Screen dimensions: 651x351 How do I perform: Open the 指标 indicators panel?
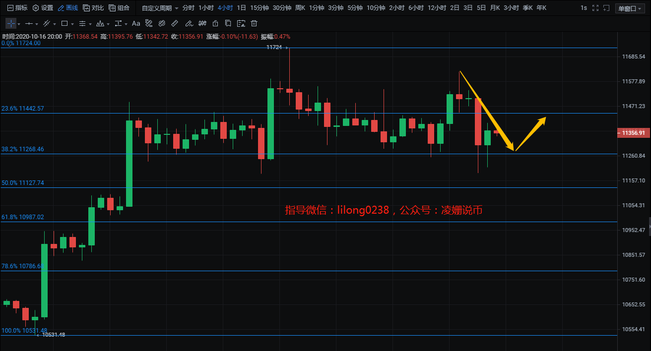coord(17,8)
